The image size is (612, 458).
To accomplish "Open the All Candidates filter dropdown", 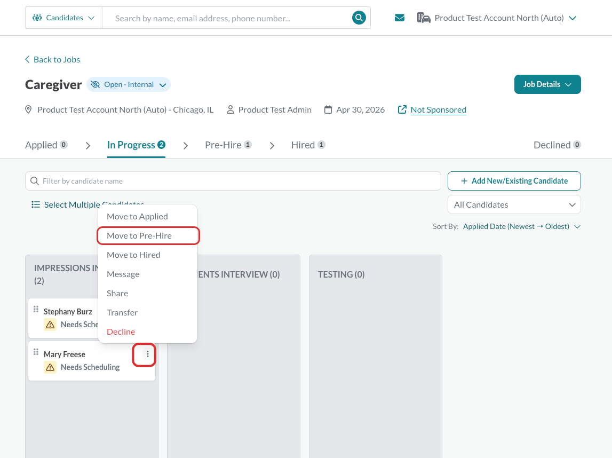I will pyautogui.click(x=514, y=204).
